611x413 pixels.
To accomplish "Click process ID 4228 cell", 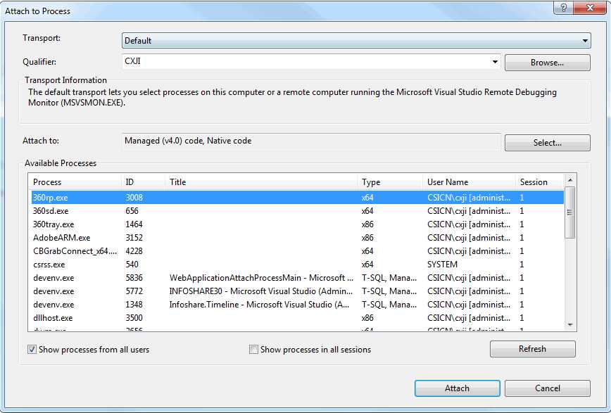I will 134,251.
